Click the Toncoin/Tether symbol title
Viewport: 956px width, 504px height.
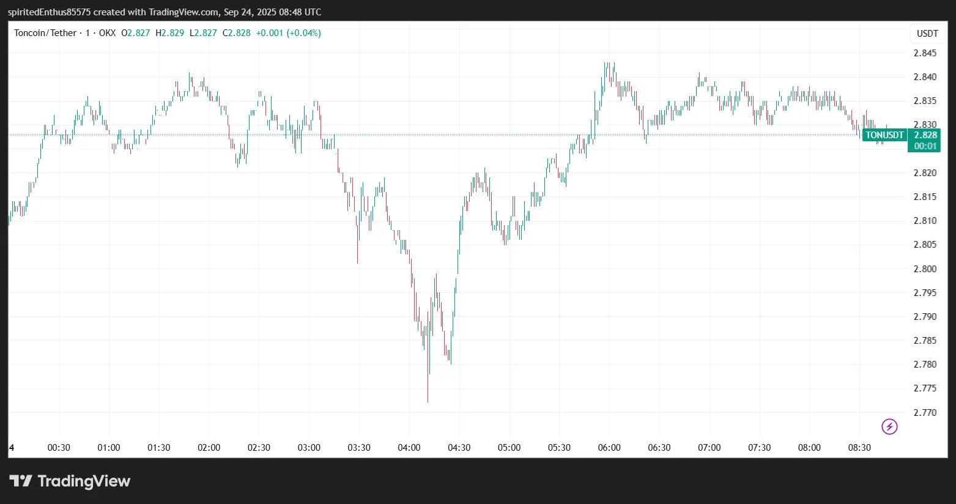tap(45, 33)
